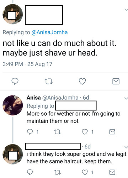The height and width of the screenshot is (178, 128).
Task: Like the "they look super good" tweet
Action: point(85,172)
